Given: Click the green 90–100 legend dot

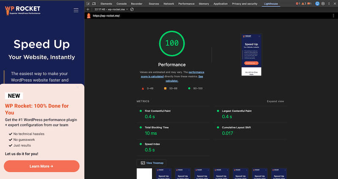Looking at the screenshot, I should tap(189, 88).
